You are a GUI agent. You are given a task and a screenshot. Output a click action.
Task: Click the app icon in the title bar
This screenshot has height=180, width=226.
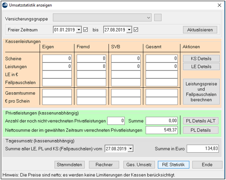pos(5,5)
